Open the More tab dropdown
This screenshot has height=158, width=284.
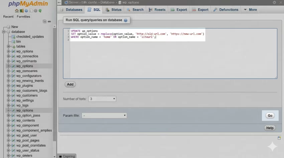click(250, 10)
